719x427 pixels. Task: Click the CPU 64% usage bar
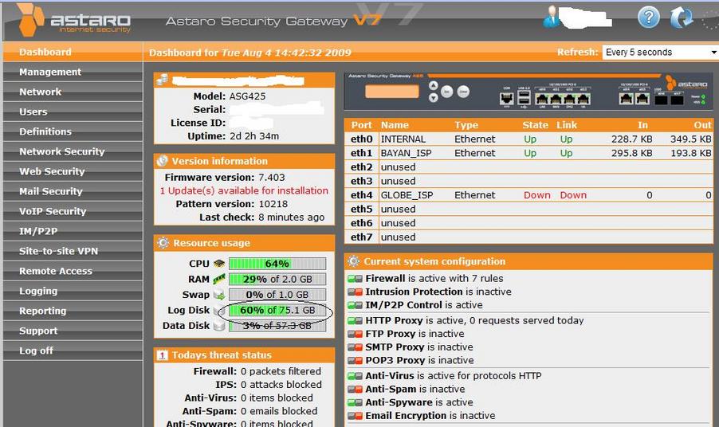pyautogui.click(x=277, y=264)
